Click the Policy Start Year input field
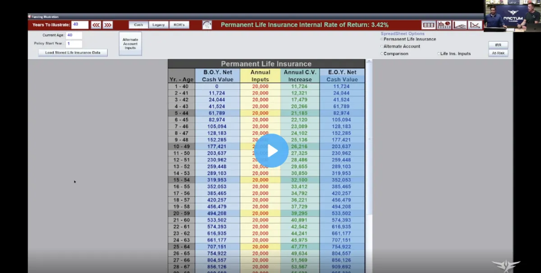The height and width of the screenshot is (273, 541). tap(74, 44)
